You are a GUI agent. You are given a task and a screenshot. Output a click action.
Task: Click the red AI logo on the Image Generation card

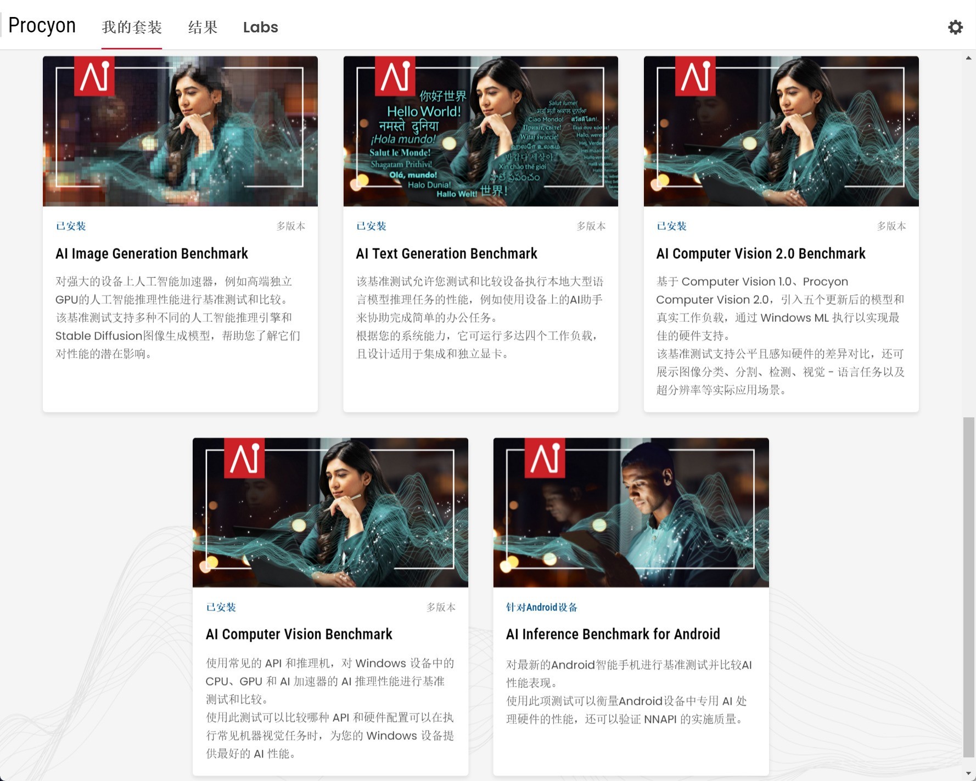pos(94,76)
